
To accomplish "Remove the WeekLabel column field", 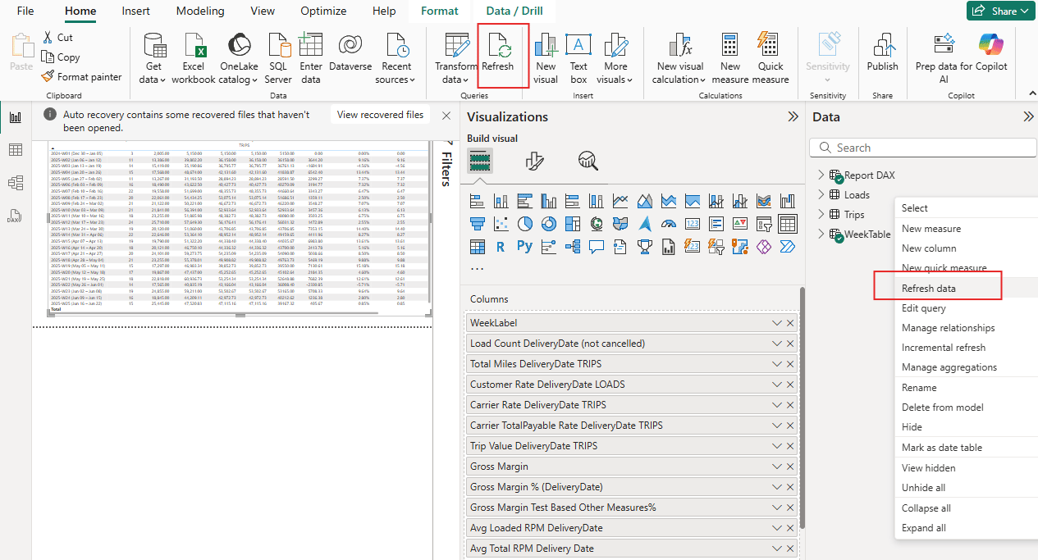I will tap(790, 323).
